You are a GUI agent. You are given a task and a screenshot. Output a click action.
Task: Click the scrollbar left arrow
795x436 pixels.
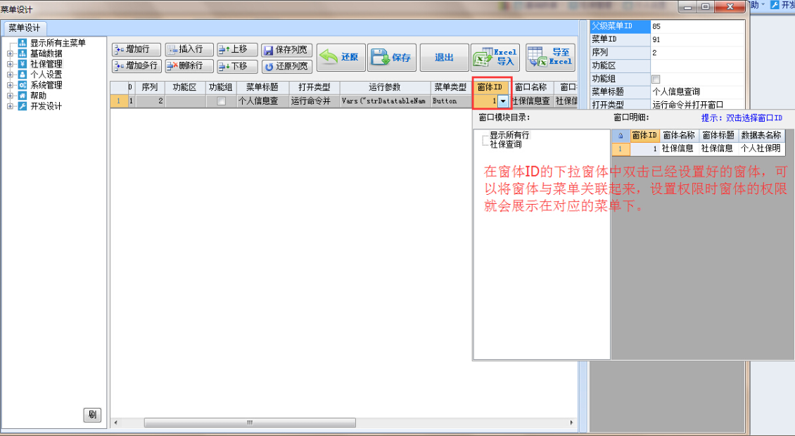coord(116,423)
